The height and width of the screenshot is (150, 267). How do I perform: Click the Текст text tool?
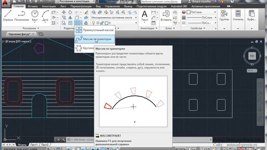[x=145, y=16]
